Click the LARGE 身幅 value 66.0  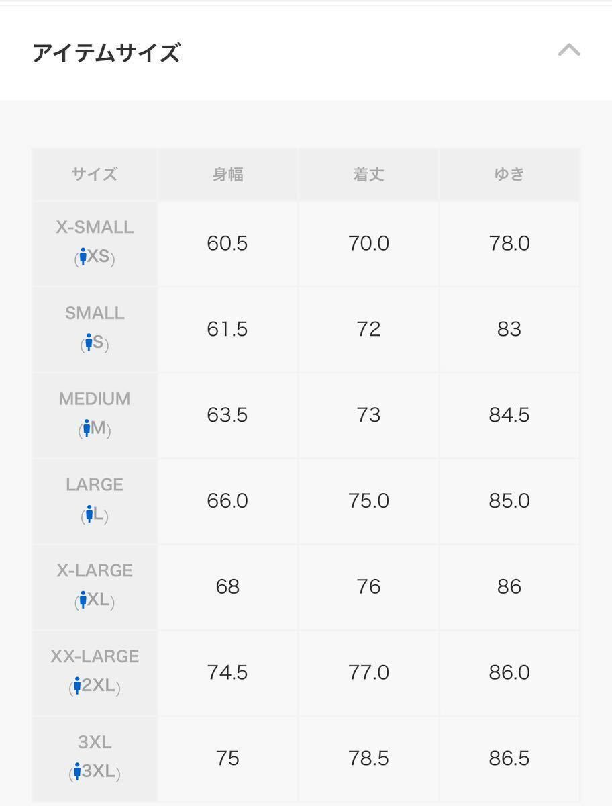pyautogui.click(x=227, y=501)
